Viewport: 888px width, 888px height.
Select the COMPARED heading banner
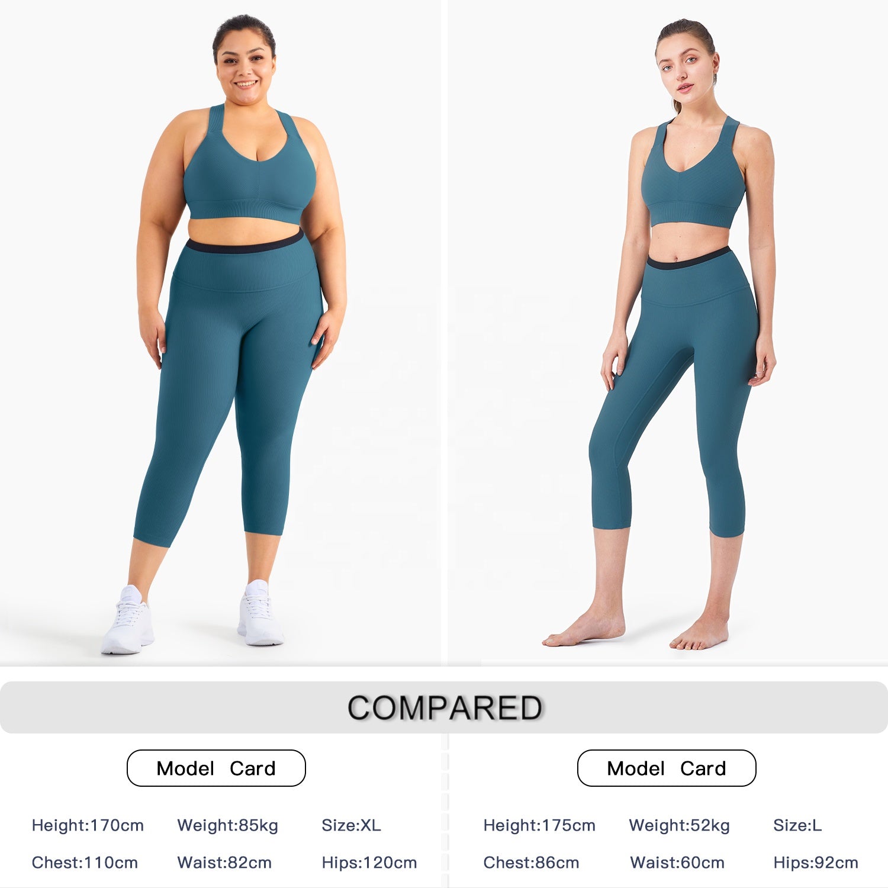[444, 707]
